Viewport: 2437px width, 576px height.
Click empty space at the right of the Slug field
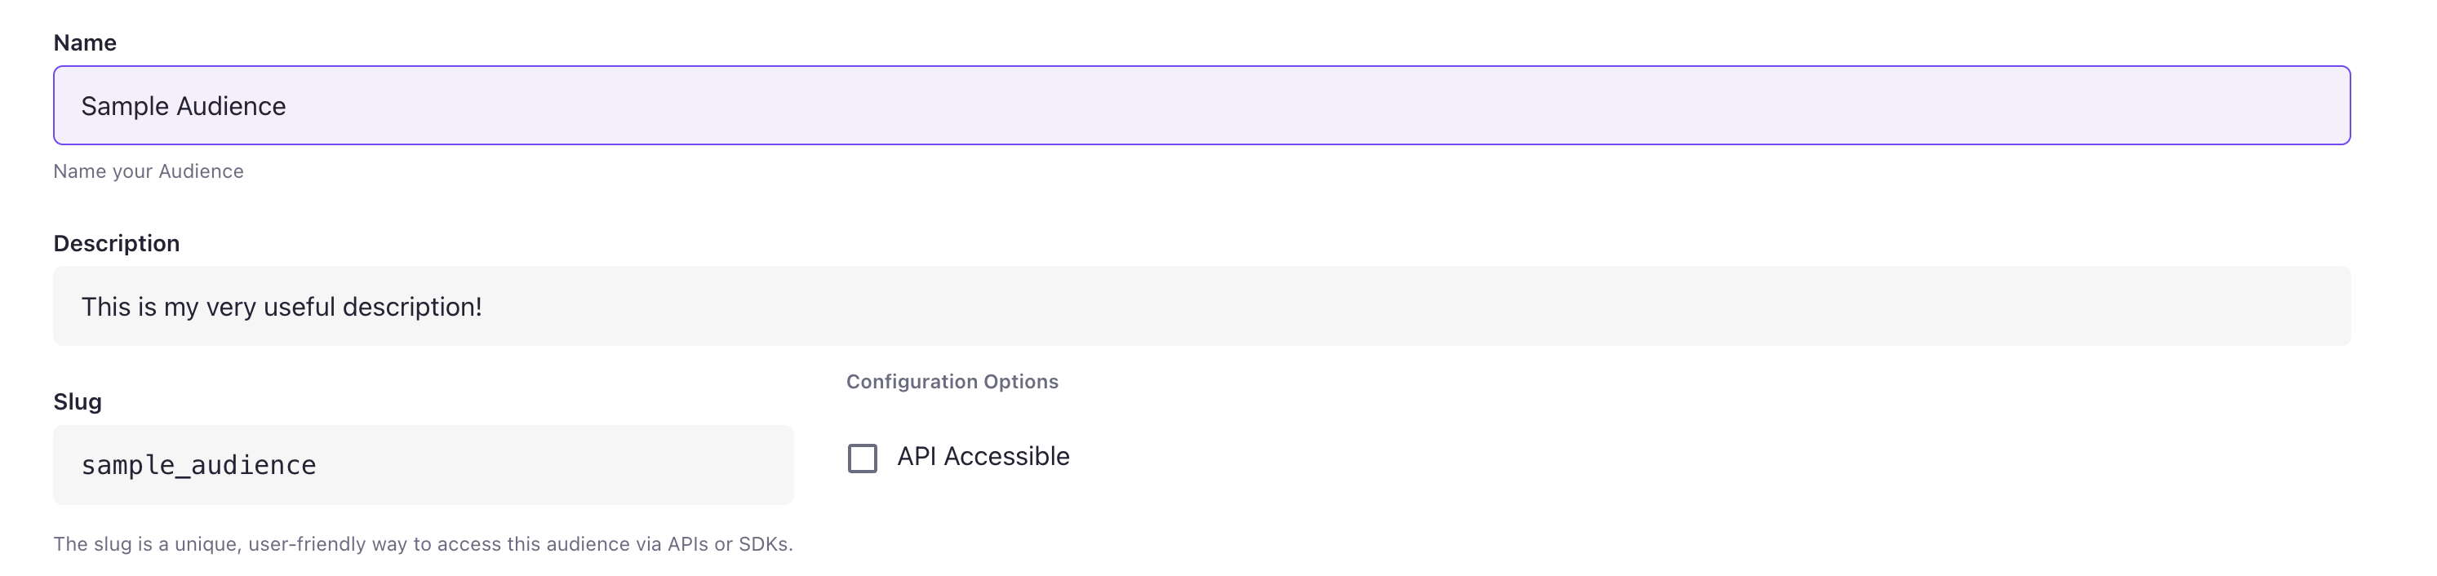(662, 465)
